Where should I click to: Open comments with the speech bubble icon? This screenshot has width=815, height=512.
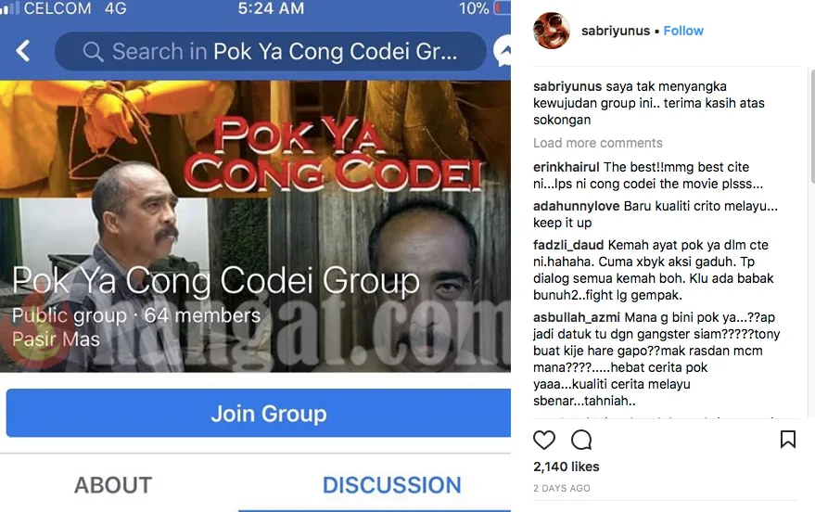point(581,440)
